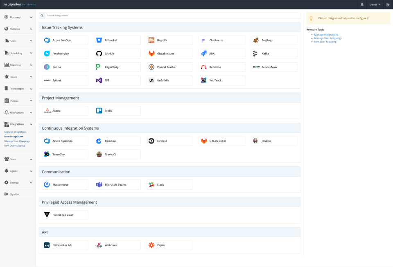
Task: Open the Azure DevOps integration
Action: tap(64, 40)
